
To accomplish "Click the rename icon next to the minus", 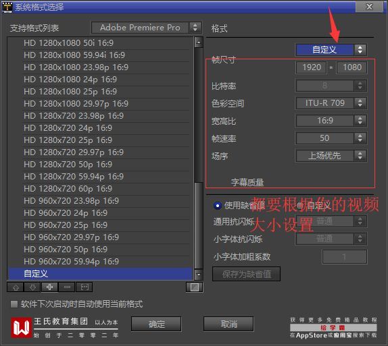I will [x=84, y=287].
